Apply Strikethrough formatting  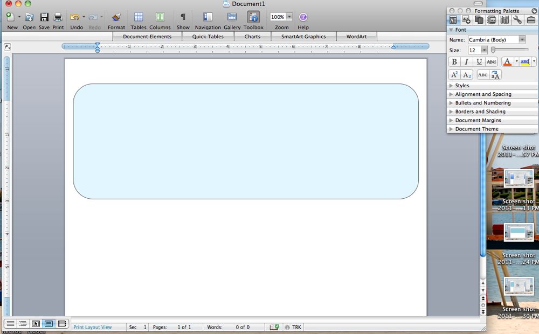coord(490,61)
